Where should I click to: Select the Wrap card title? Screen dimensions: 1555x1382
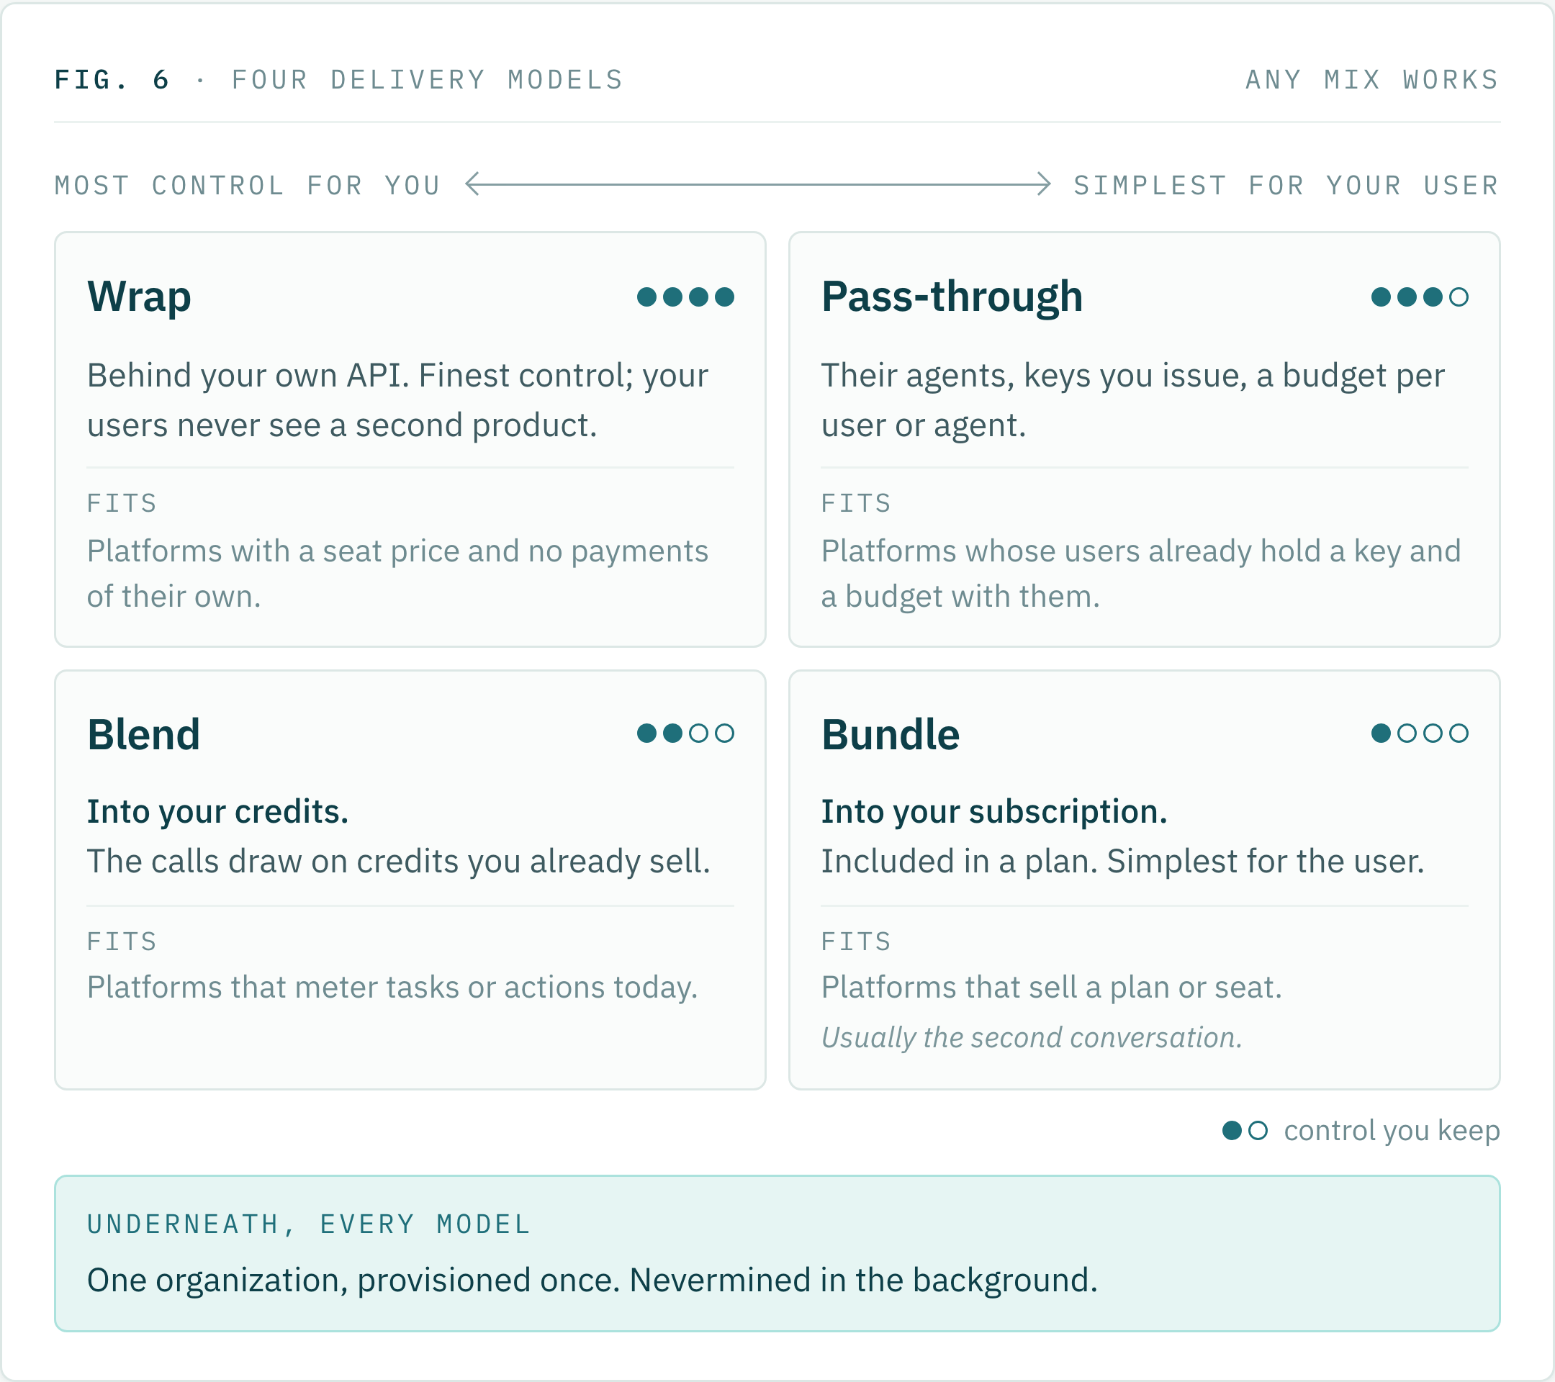click(139, 297)
